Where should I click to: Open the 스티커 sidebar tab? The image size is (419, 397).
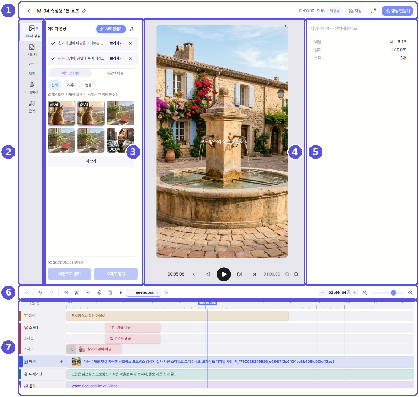(x=32, y=51)
